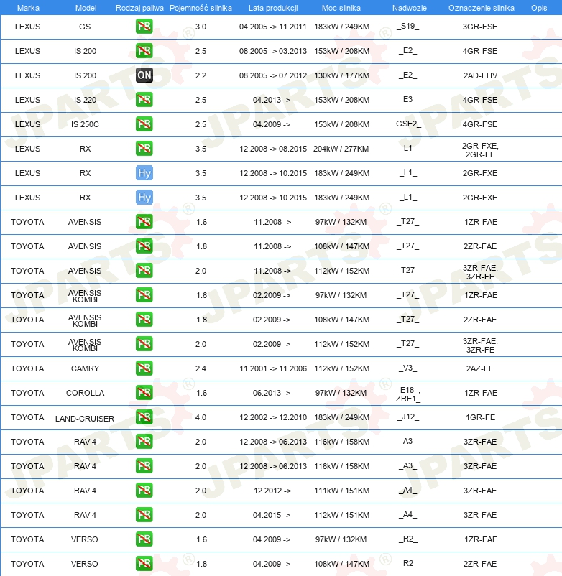Click the petrol icon for Avensis Kombi 2.0

[144, 344]
